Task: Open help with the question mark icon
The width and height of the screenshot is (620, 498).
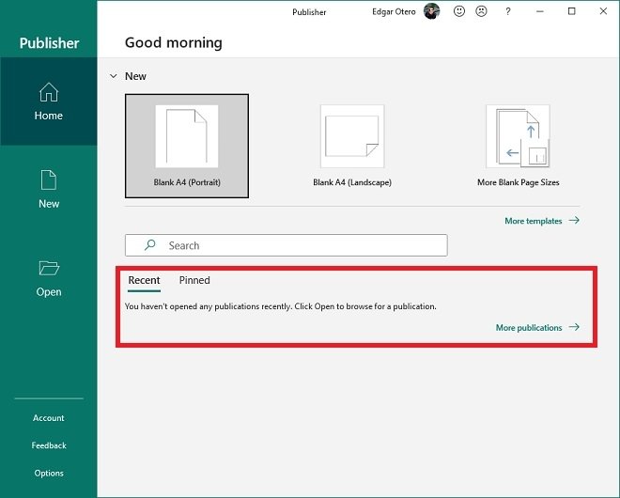Action: coord(507,11)
